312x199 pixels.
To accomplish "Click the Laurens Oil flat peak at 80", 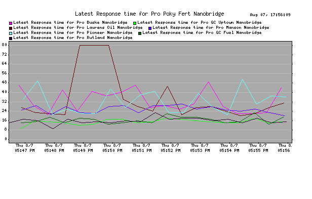I will (94, 45).
